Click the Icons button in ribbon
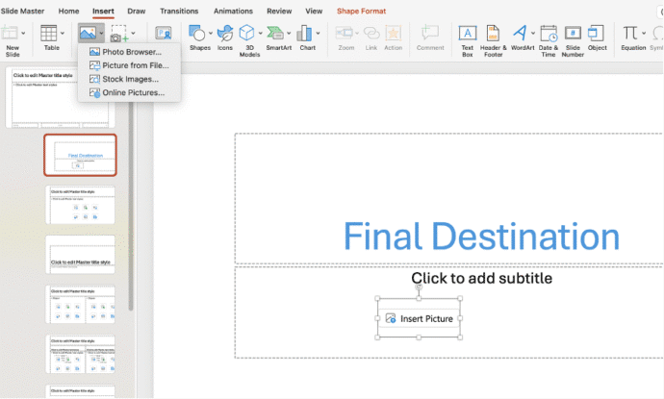The height and width of the screenshot is (399, 664). click(x=224, y=37)
